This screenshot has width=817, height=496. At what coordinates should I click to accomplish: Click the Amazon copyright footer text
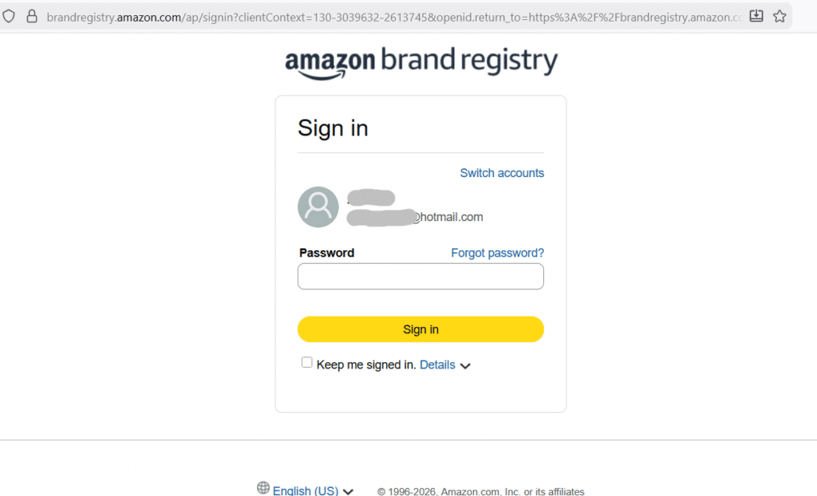click(480, 491)
